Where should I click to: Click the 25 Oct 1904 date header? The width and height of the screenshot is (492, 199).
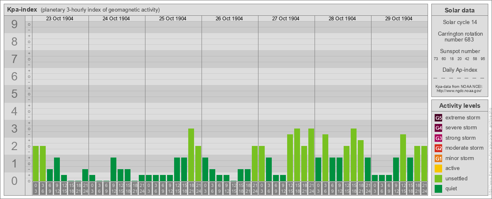172,19
